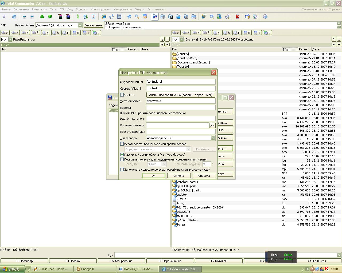The width and height of the screenshot is (342, 273).
Task: Open the left panel drive selector dropdown
Action: (x=10, y=39)
